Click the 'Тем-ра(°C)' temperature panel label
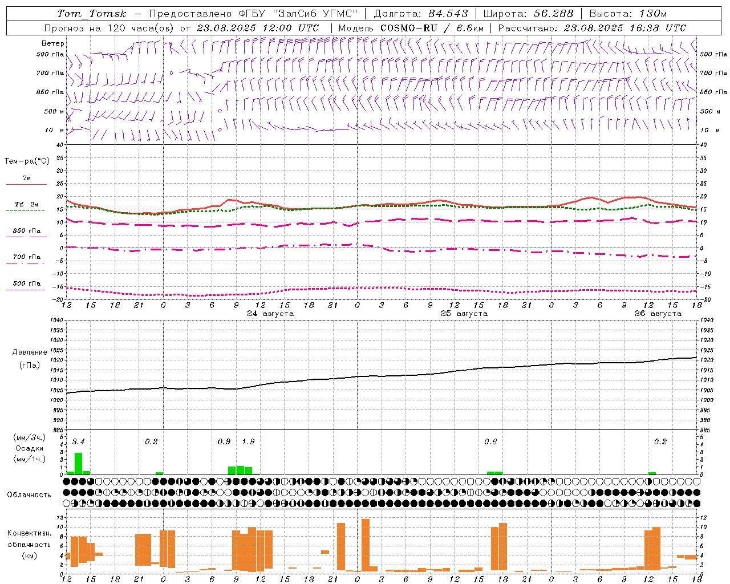 pyautogui.click(x=27, y=161)
